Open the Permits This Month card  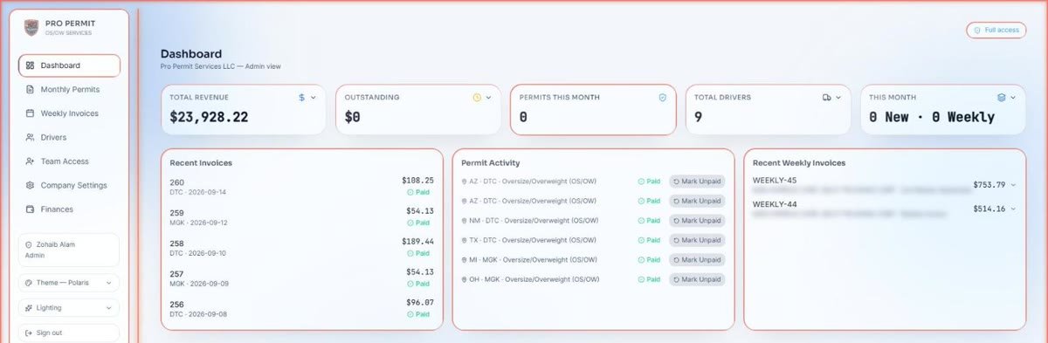pos(593,109)
